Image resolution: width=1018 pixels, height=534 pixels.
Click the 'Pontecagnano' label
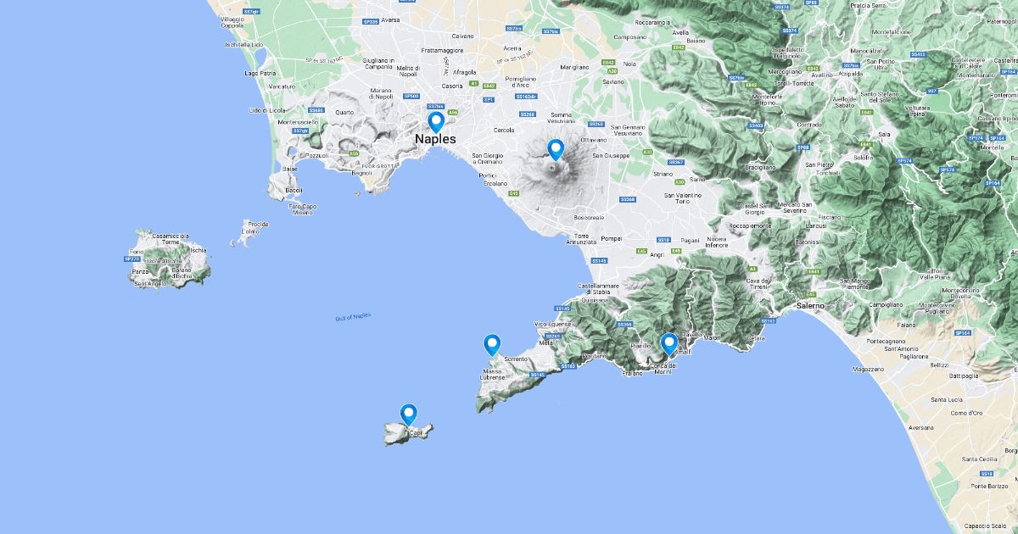(887, 340)
